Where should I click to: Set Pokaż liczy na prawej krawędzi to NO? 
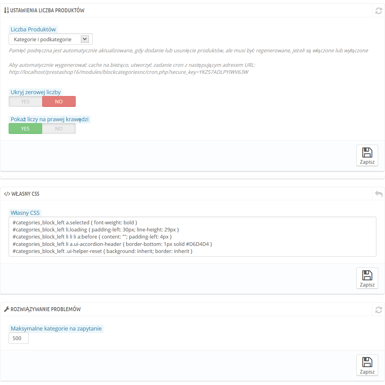pos(59,129)
